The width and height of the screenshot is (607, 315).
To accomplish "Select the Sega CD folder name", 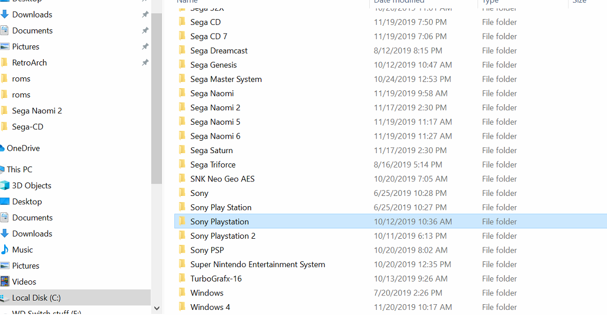I will (206, 22).
